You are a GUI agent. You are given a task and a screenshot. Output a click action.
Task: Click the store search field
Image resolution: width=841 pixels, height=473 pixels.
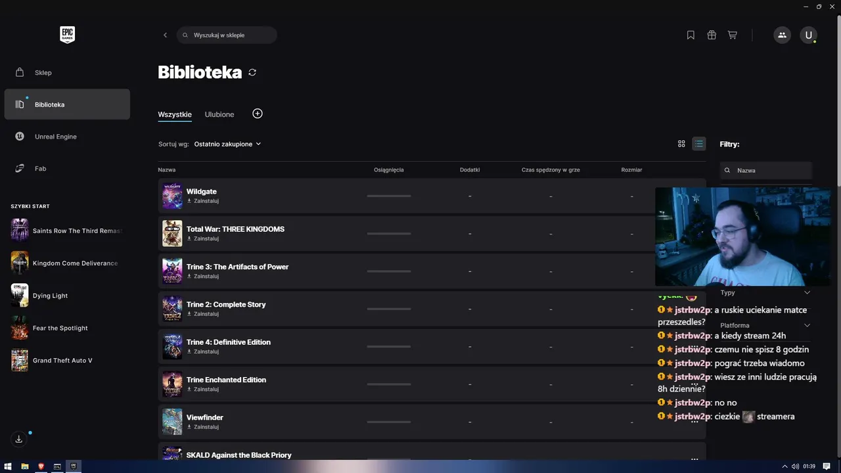click(x=230, y=35)
